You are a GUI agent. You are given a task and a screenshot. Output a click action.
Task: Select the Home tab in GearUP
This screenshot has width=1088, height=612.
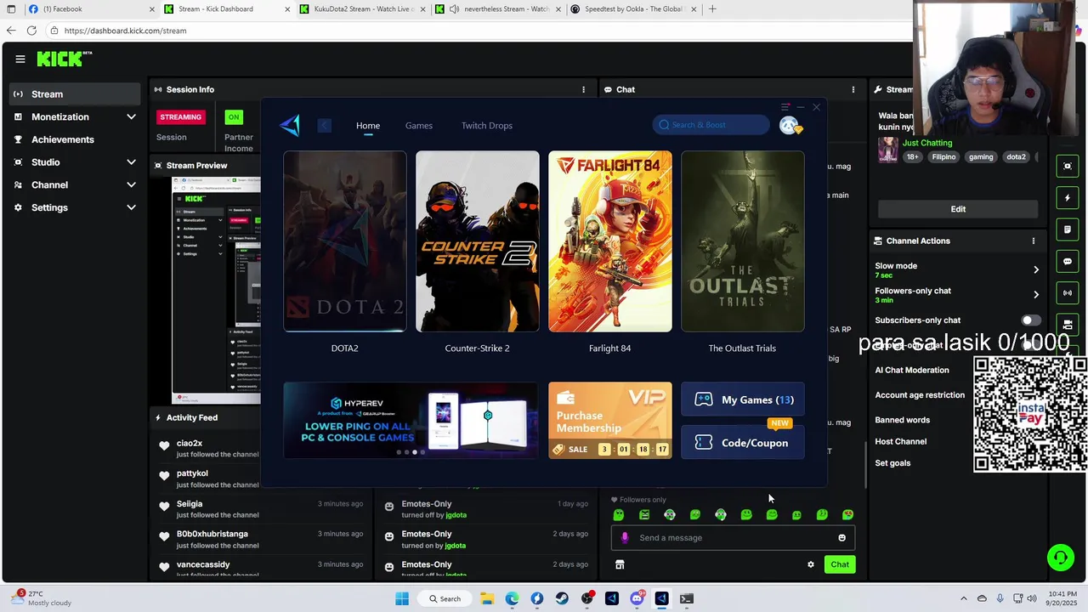tap(368, 126)
